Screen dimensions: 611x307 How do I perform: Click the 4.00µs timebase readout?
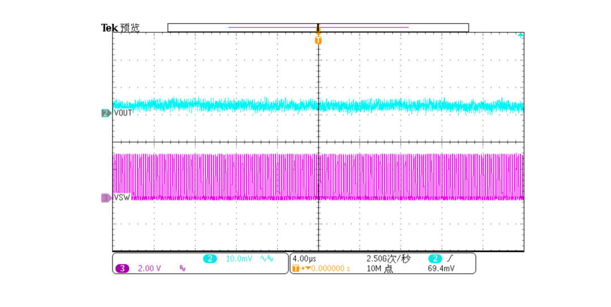click(304, 259)
